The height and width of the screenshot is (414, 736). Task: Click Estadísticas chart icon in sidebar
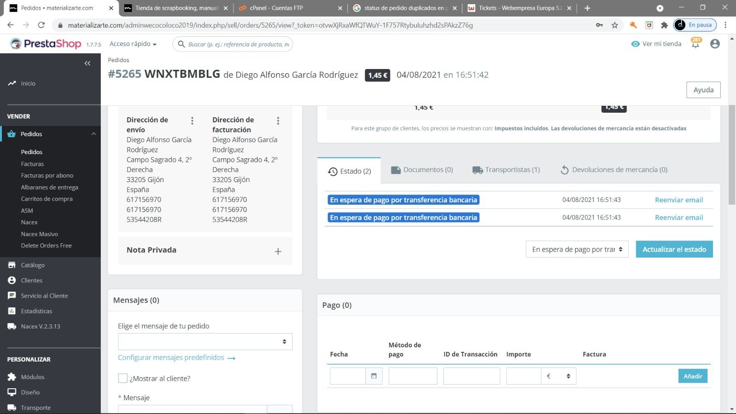pos(12,311)
